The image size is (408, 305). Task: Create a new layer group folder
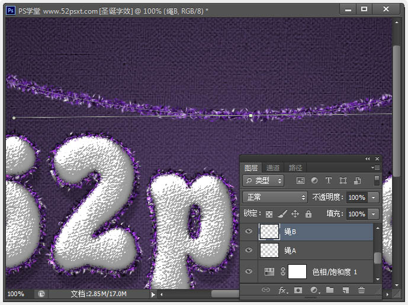330,290
